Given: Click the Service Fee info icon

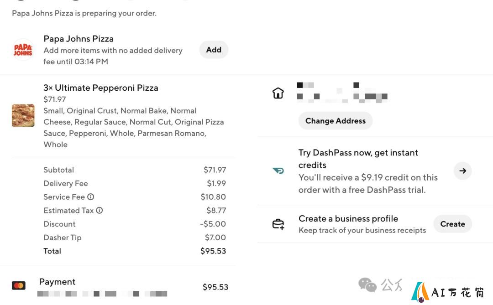Looking at the screenshot, I should [90, 197].
